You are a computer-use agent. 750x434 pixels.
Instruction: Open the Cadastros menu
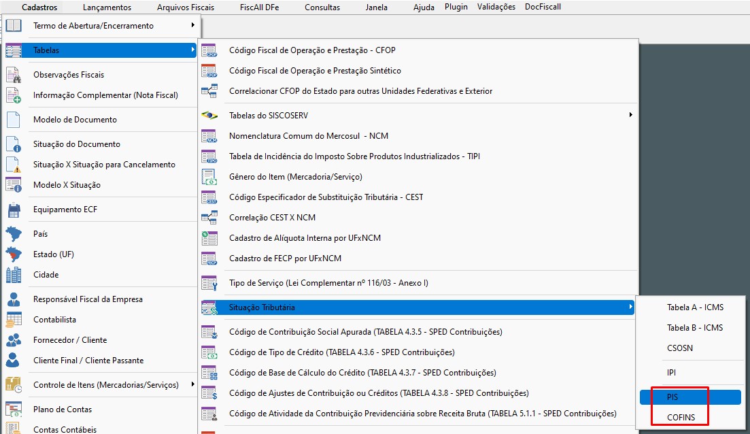pos(39,7)
